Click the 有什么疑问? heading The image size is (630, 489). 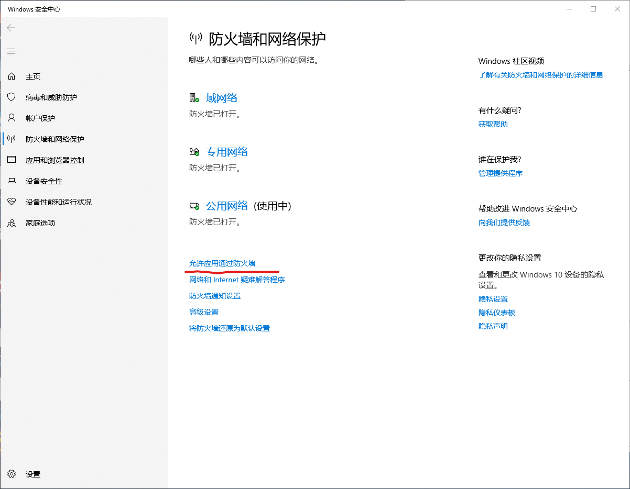[x=500, y=110]
